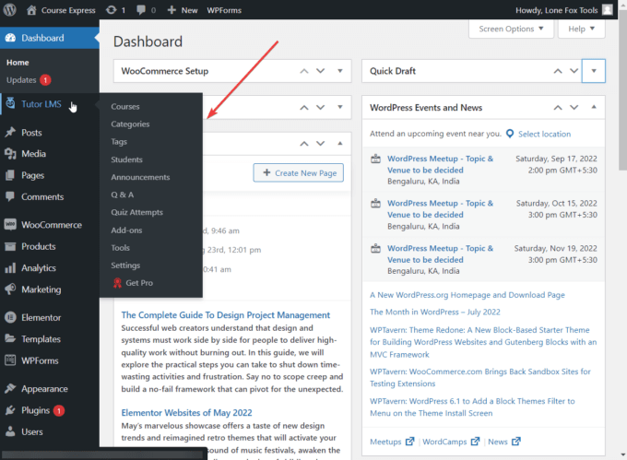Click the WooCommerce woo icon
Viewport: 627px width, 460px height.
pos(10,225)
